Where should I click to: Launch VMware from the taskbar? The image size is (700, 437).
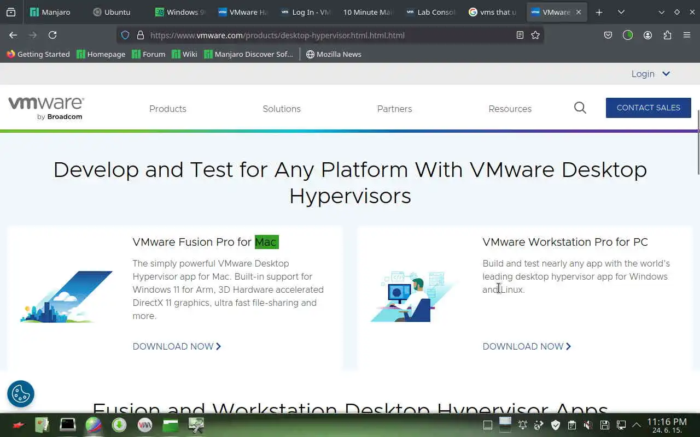[145, 425]
